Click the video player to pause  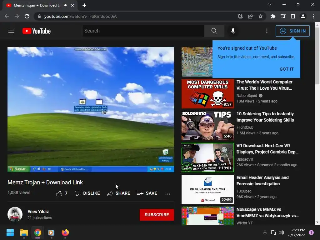pos(91,110)
